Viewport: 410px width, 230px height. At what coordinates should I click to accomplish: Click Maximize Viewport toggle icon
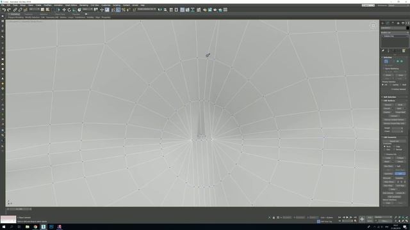[407, 221]
